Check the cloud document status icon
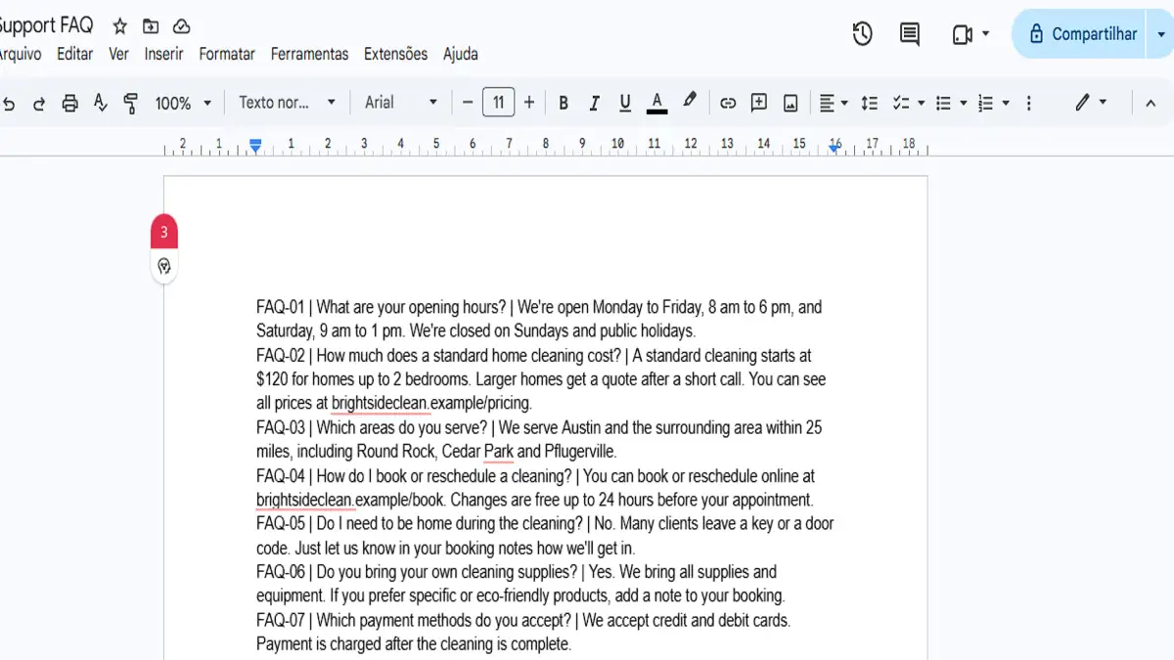1174x660 pixels. pyautogui.click(x=181, y=26)
